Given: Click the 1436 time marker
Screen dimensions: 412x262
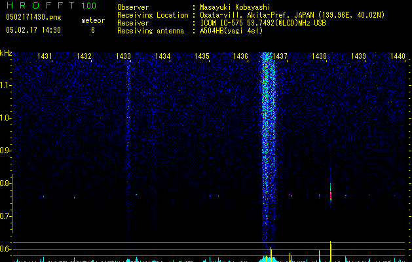Looking at the screenshot, I should [x=240, y=56].
